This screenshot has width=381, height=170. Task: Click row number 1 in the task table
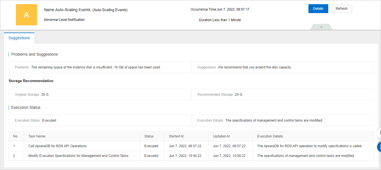[x=14, y=146]
